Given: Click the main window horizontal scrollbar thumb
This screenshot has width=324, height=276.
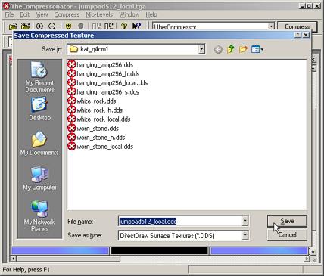Looking at the screenshot, I should pyautogui.click(x=68, y=259).
